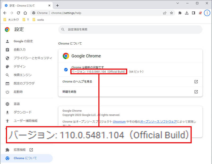Open 起動時 settings section
This screenshot has width=212, height=164.
18,92
